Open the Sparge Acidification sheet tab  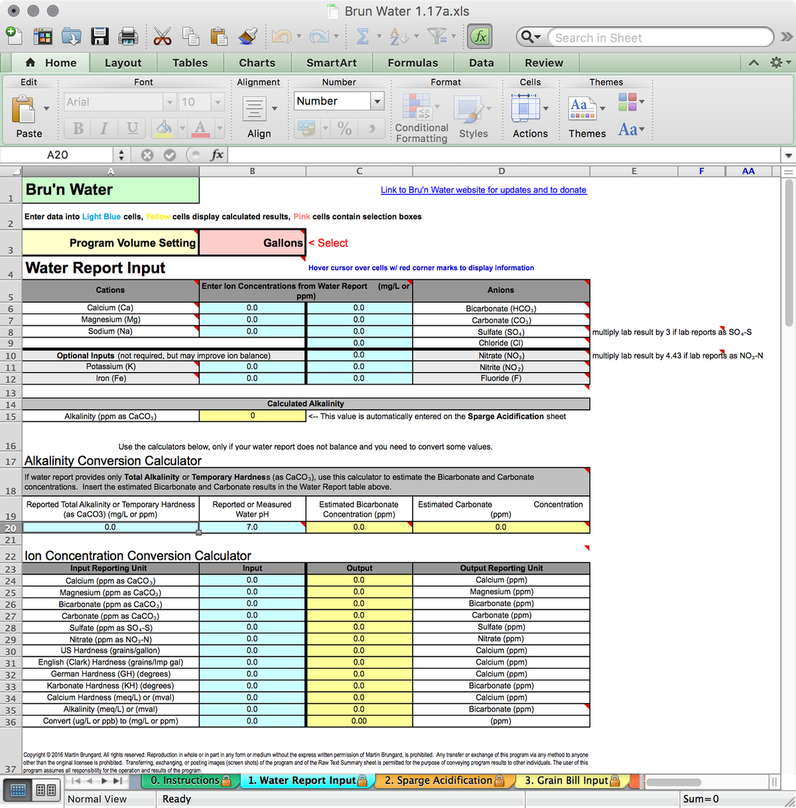pos(443,781)
